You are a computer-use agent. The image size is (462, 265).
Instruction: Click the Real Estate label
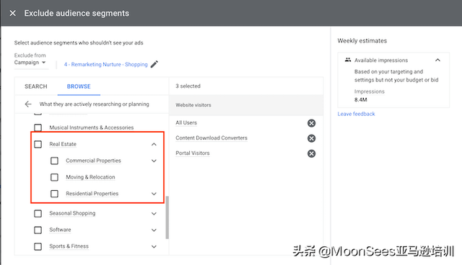(63, 144)
